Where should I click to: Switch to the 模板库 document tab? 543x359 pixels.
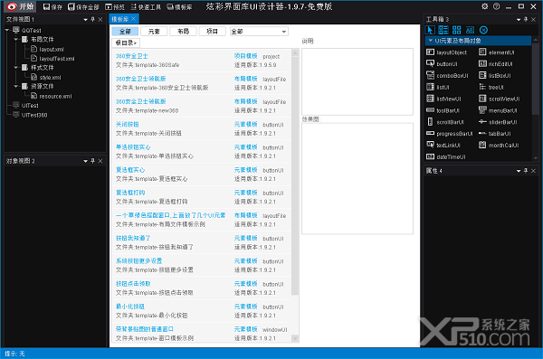[120, 19]
